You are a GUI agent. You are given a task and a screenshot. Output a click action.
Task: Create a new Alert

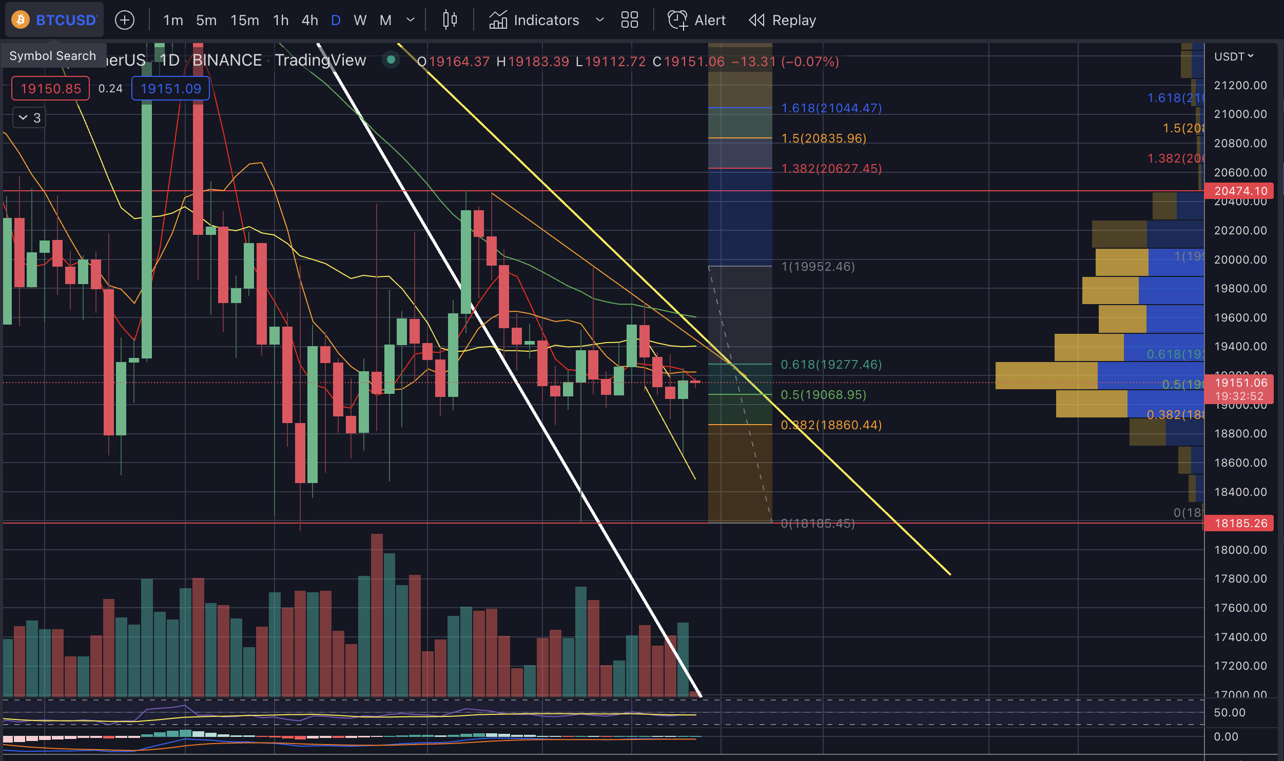(x=696, y=20)
